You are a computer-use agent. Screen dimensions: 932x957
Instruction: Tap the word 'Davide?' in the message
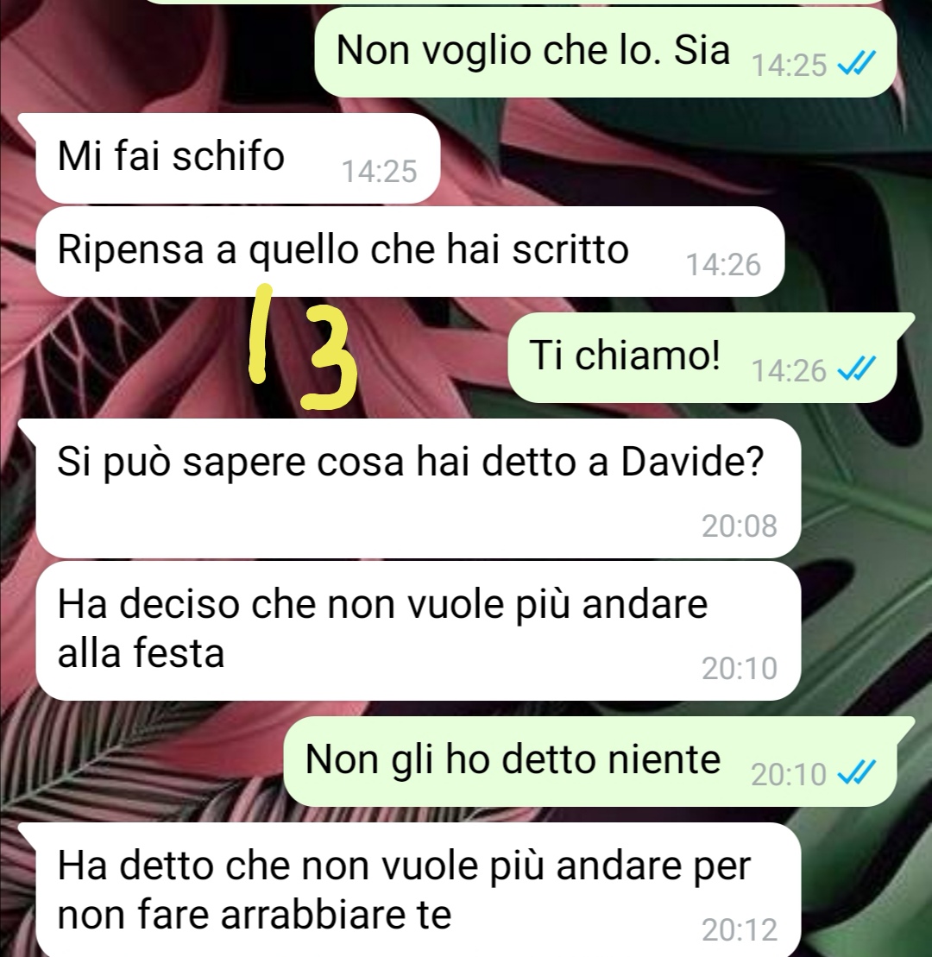click(692, 462)
